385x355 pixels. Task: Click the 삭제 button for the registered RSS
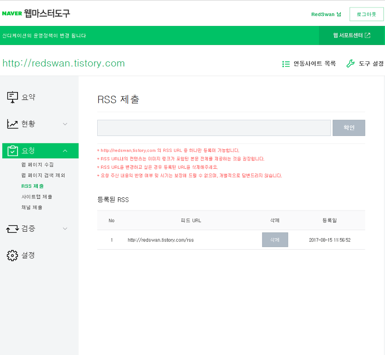(x=275, y=240)
